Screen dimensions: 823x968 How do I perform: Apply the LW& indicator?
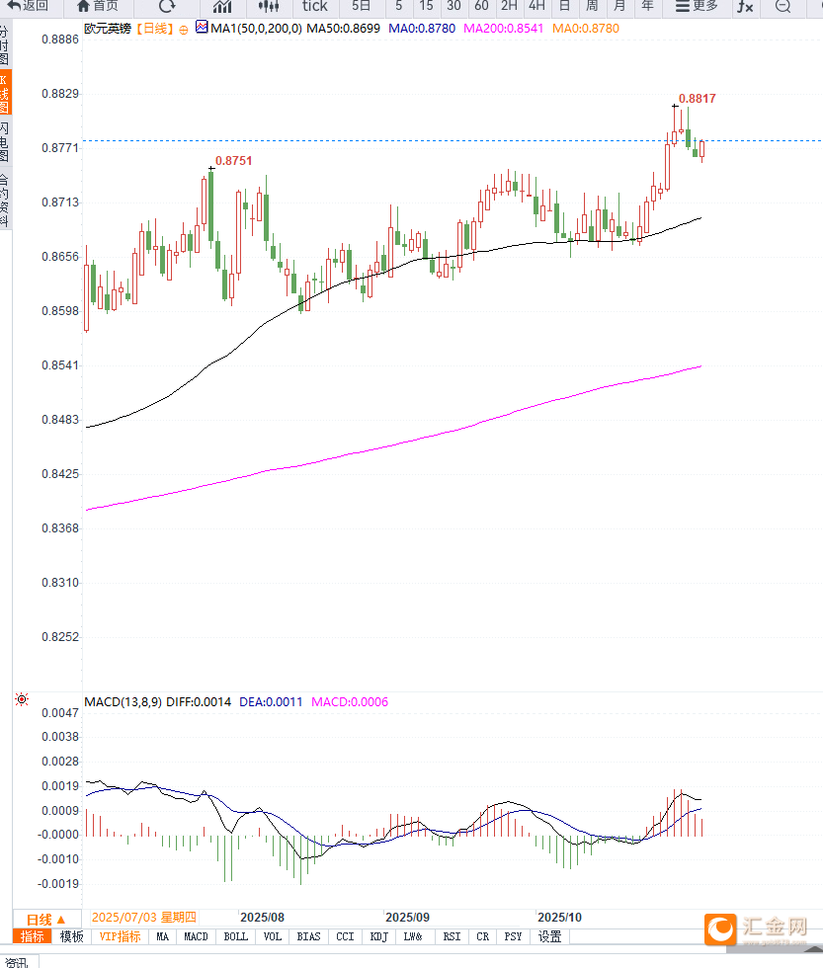point(413,936)
